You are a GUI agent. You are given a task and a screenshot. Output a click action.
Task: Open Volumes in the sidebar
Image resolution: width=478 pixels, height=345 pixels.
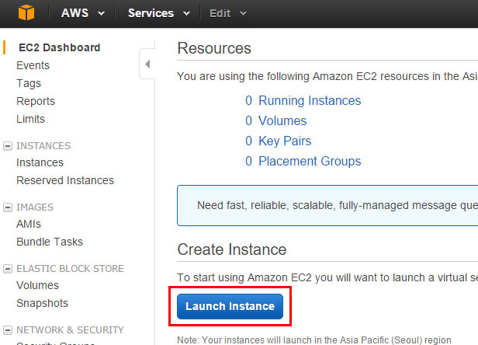click(x=37, y=285)
